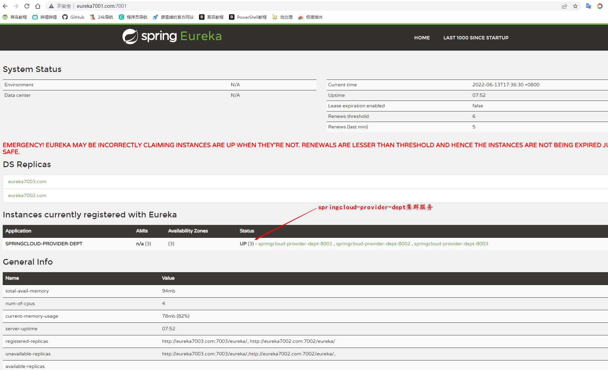Viewport: 608px width, 370px height.
Task: Open LAST 1000 SINCE STARTUP menu item
Action: tap(476, 38)
